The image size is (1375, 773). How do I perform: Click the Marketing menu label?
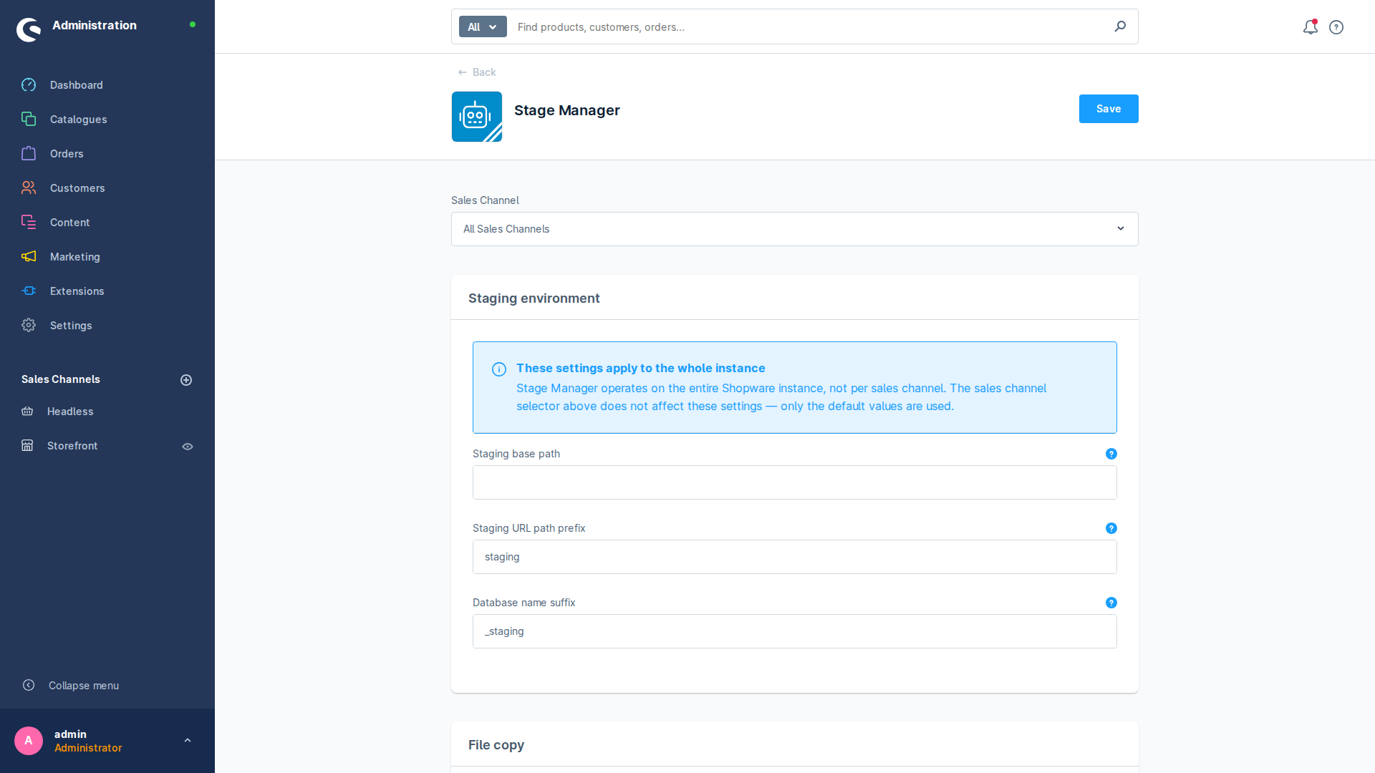tap(75, 257)
